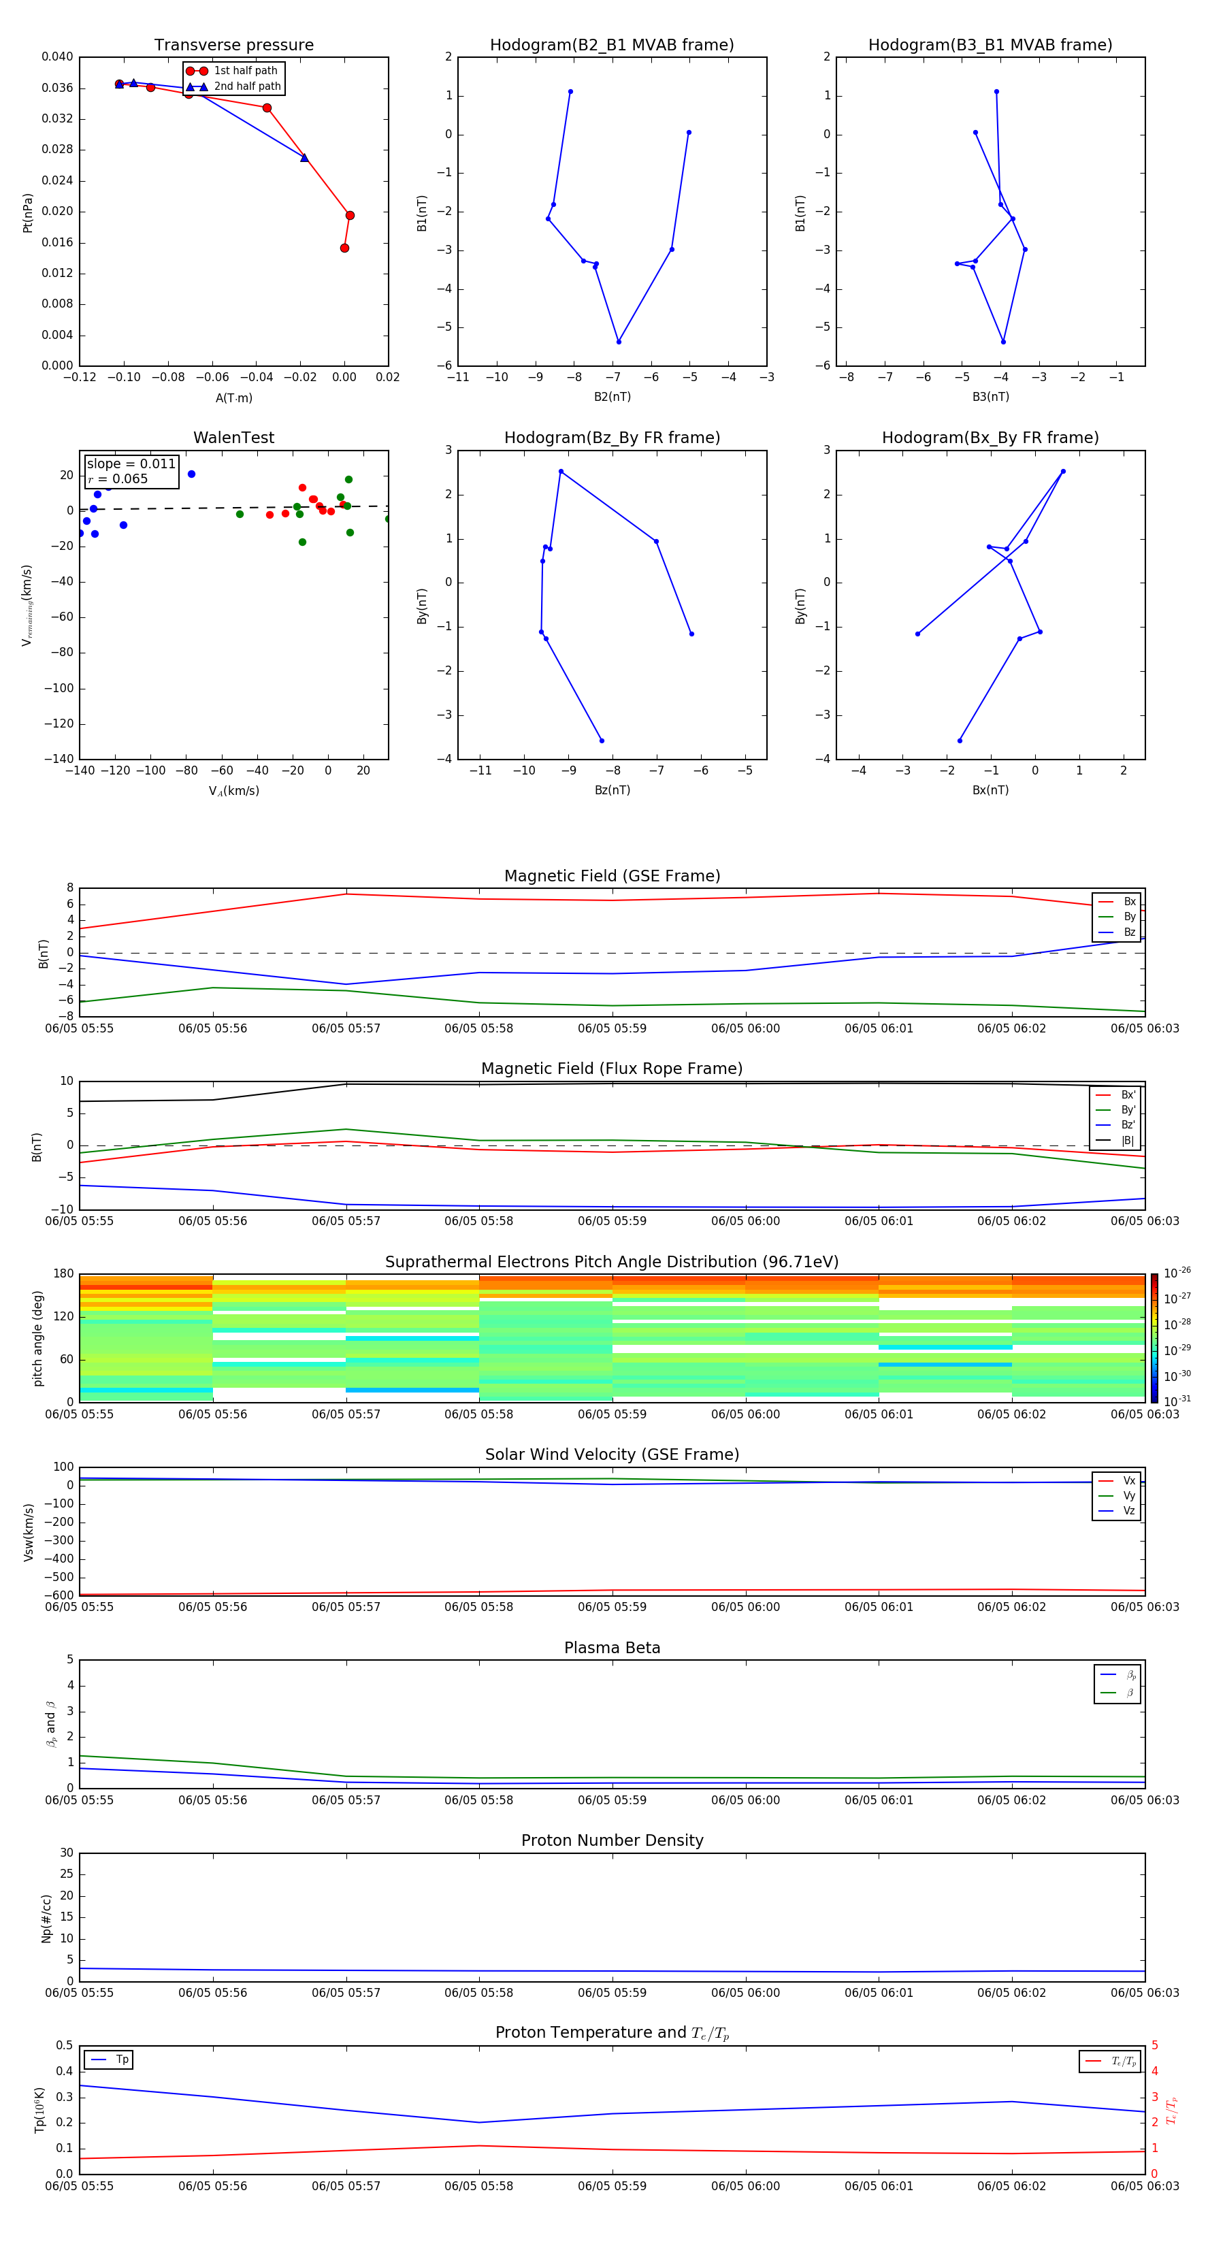
Task: Click the 'Te/Tp' legend box
Action: point(1110,2061)
